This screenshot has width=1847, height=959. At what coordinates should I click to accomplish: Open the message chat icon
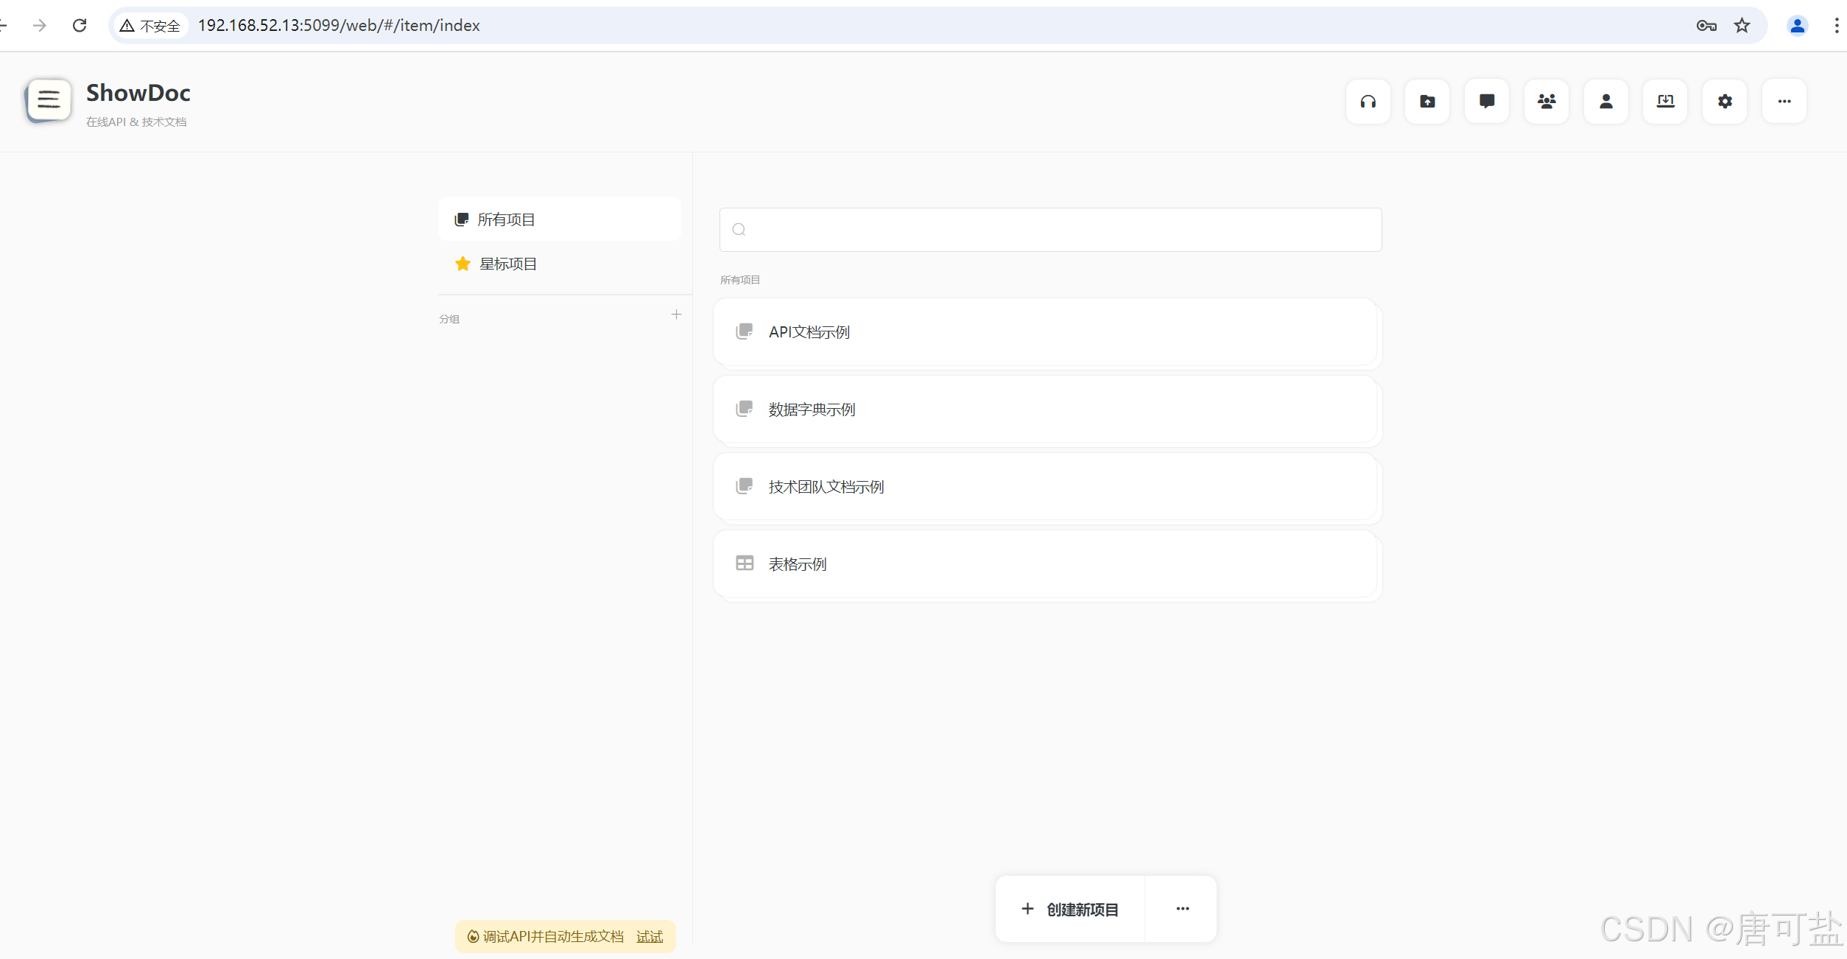pos(1487,102)
